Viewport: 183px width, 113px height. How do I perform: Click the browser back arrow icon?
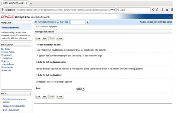coord(2,10)
